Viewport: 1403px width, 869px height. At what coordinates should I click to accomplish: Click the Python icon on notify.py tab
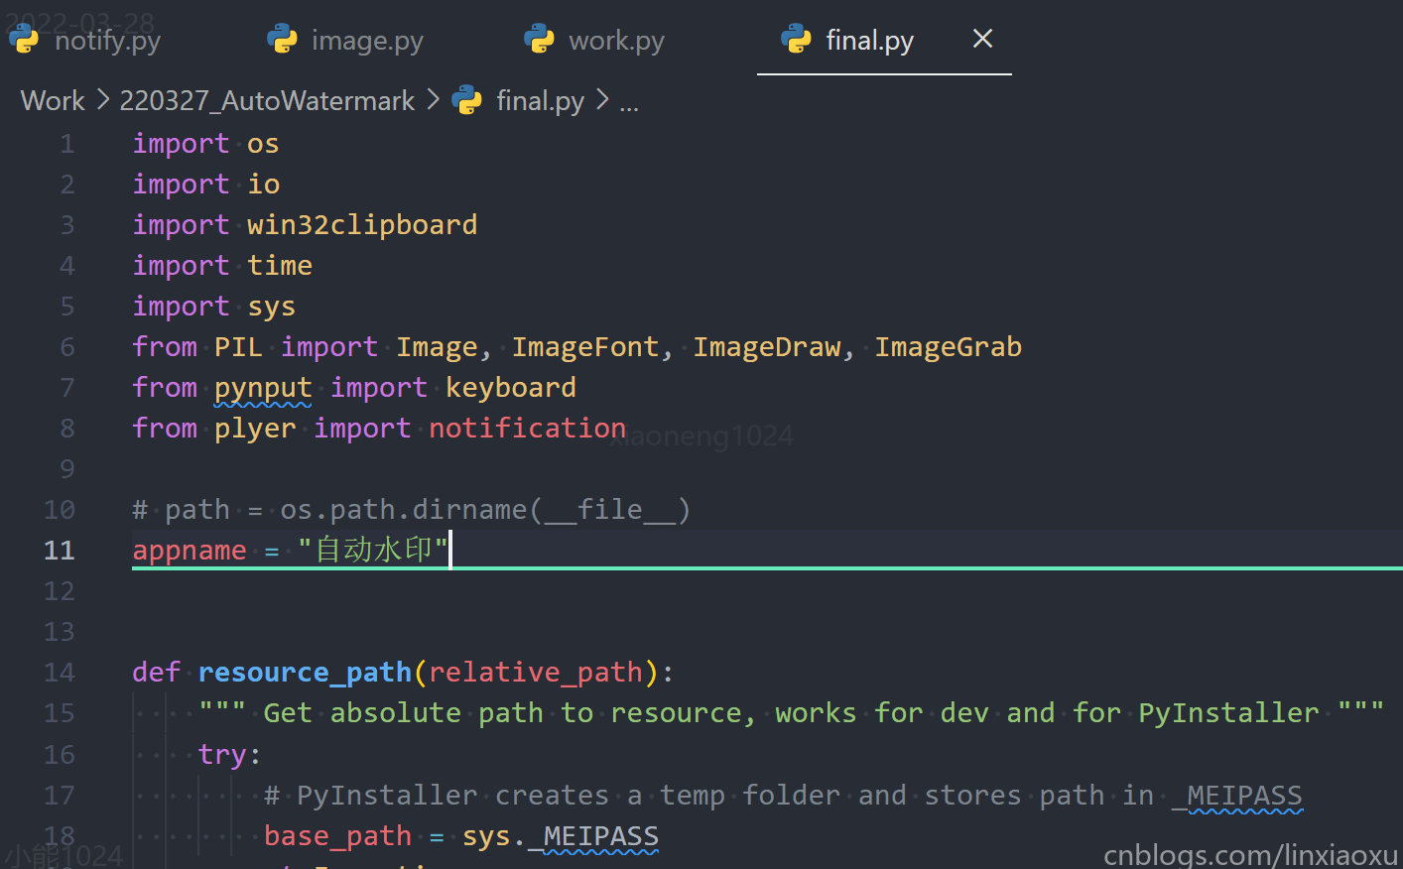coord(24,39)
